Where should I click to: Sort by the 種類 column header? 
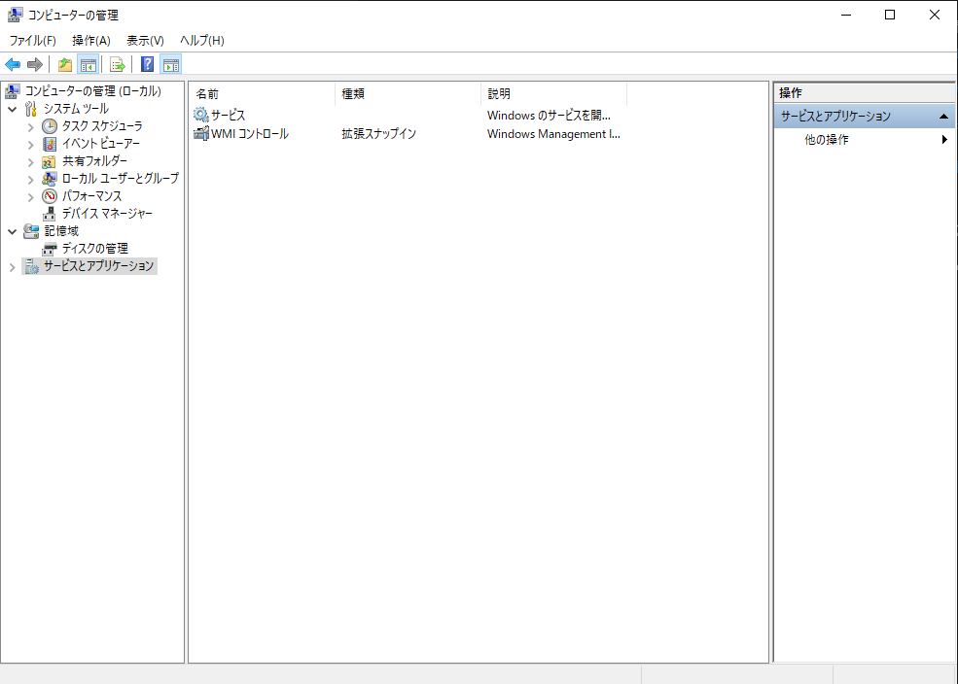pyautogui.click(x=408, y=94)
